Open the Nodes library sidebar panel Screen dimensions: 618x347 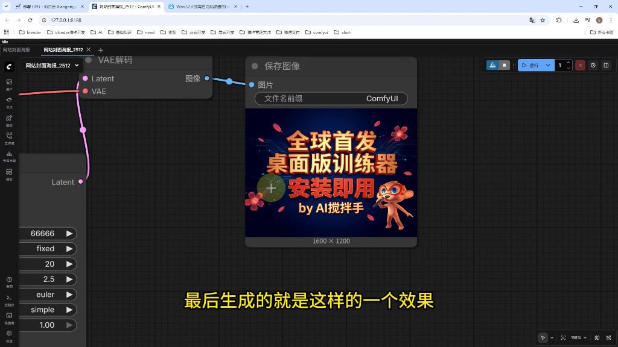point(9,102)
